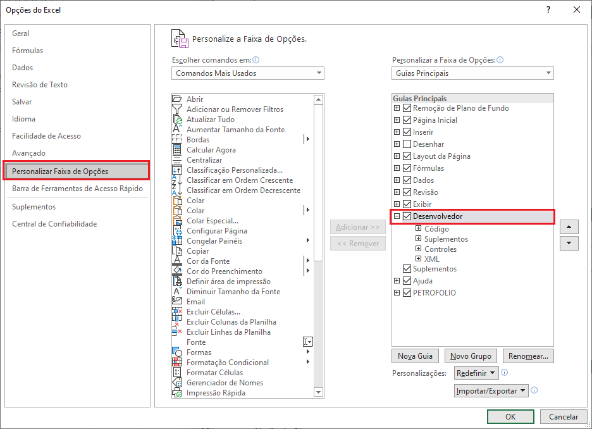The height and width of the screenshot is (429, 592).
Task: Select the Congelar Painéis command icon
Action: click(x=178, y=240)
